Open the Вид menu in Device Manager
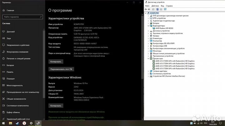The width and height of the screenshot is (225, 126). click(x=162, y=6)
